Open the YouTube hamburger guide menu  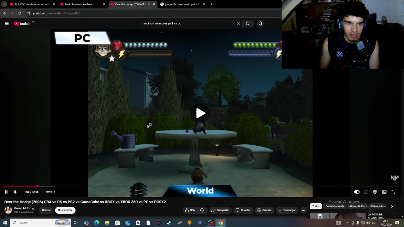click(7, 23)
